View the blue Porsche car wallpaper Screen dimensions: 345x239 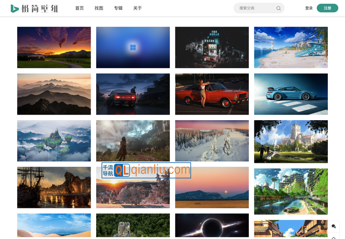291,94
